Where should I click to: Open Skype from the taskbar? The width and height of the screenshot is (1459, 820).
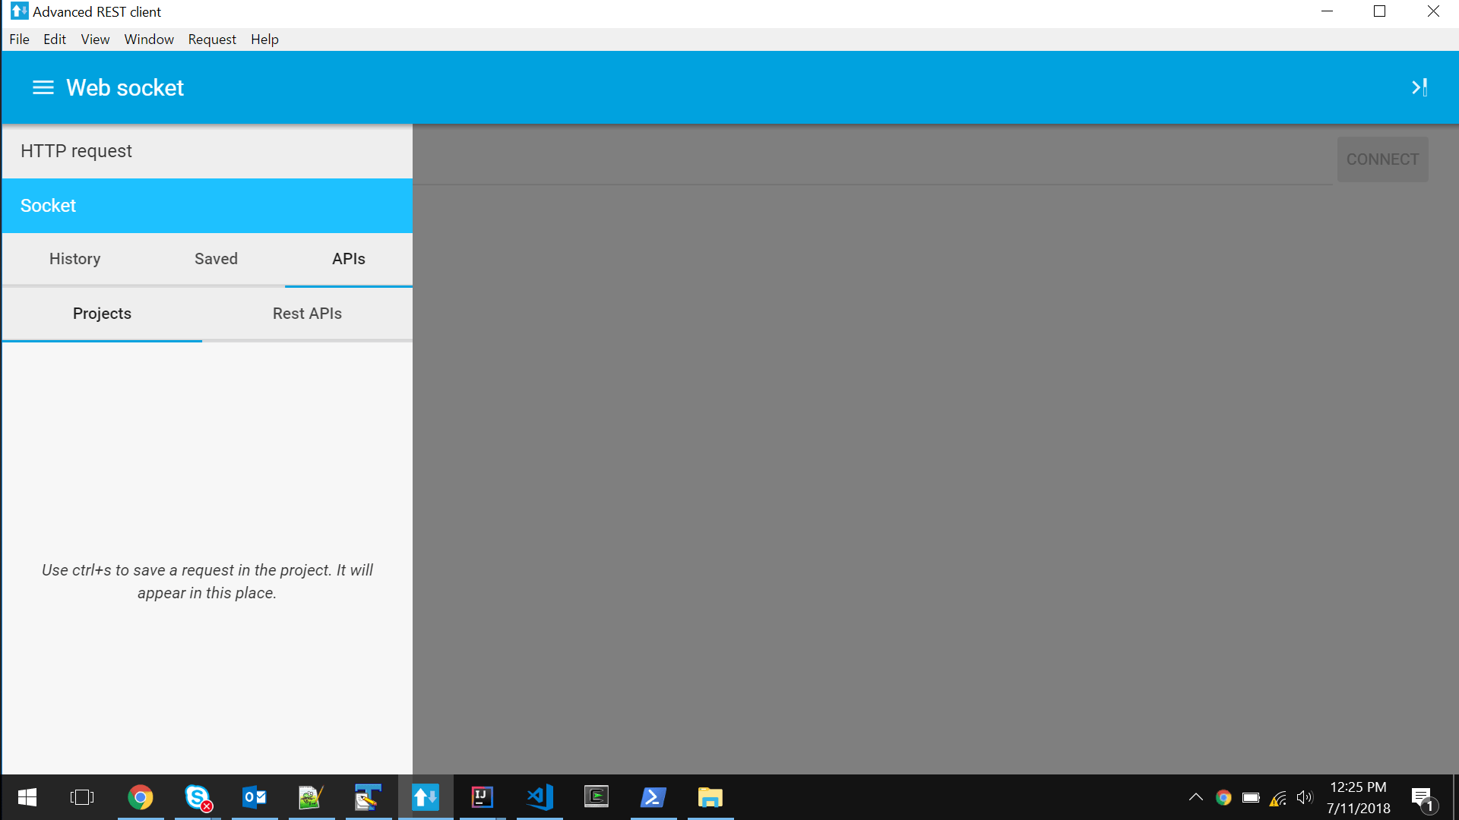[x=198, y=797]
